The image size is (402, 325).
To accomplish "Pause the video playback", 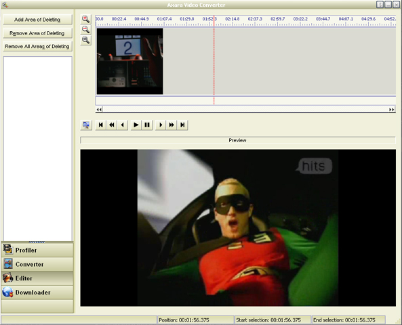I will [147, 125].
